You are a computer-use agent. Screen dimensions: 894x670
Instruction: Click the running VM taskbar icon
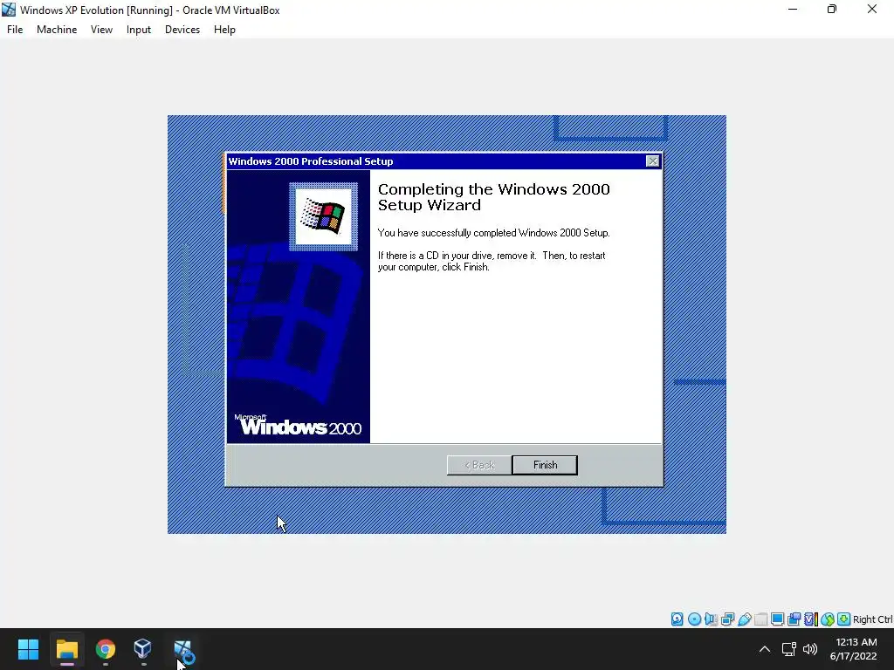point(183,651)
